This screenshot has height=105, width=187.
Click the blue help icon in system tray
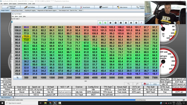[x=161, y=103]
